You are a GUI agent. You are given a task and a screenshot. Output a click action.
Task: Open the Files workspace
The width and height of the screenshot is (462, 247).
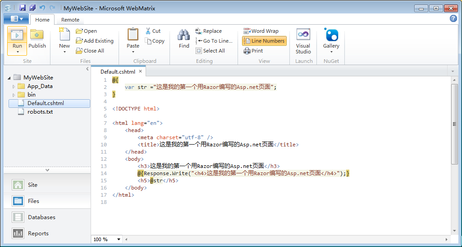(x=47, y=201)
